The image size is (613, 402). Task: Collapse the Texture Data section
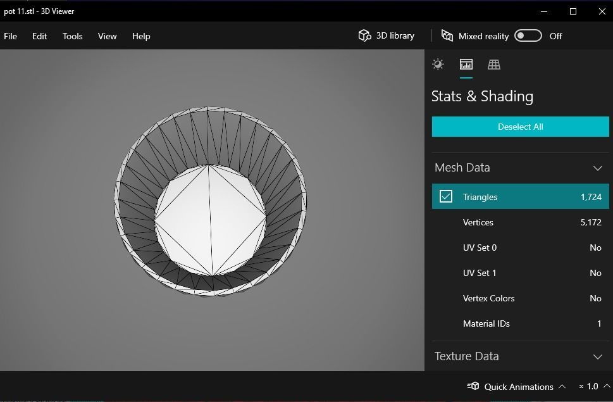pyautogui.click(x=597, y=356)
